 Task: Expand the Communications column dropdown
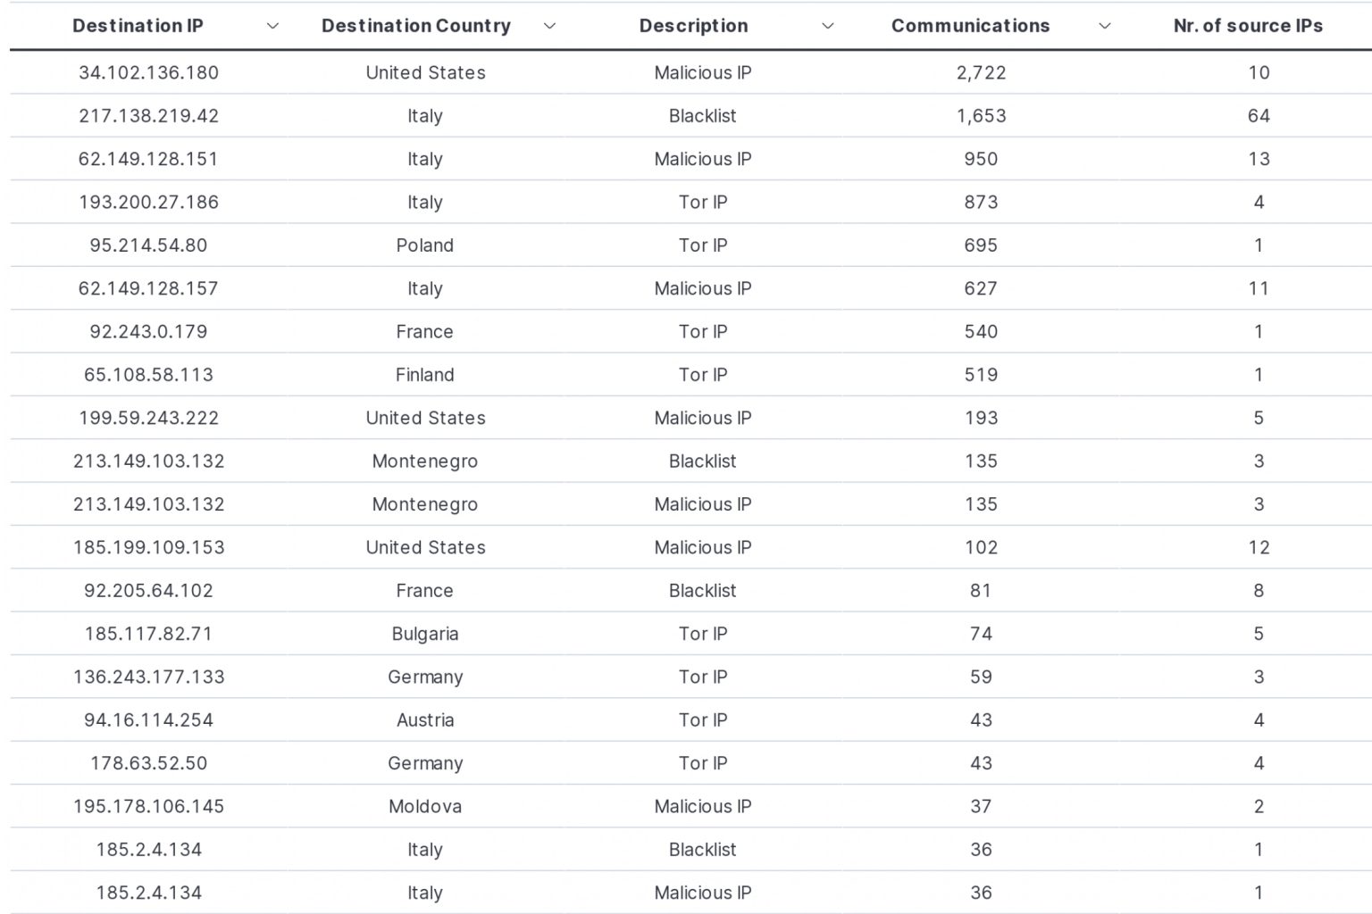click(x=1105, y=26)
